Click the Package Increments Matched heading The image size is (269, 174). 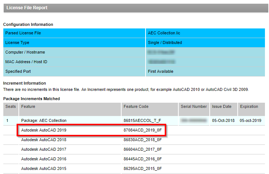(x=31, y=99)
